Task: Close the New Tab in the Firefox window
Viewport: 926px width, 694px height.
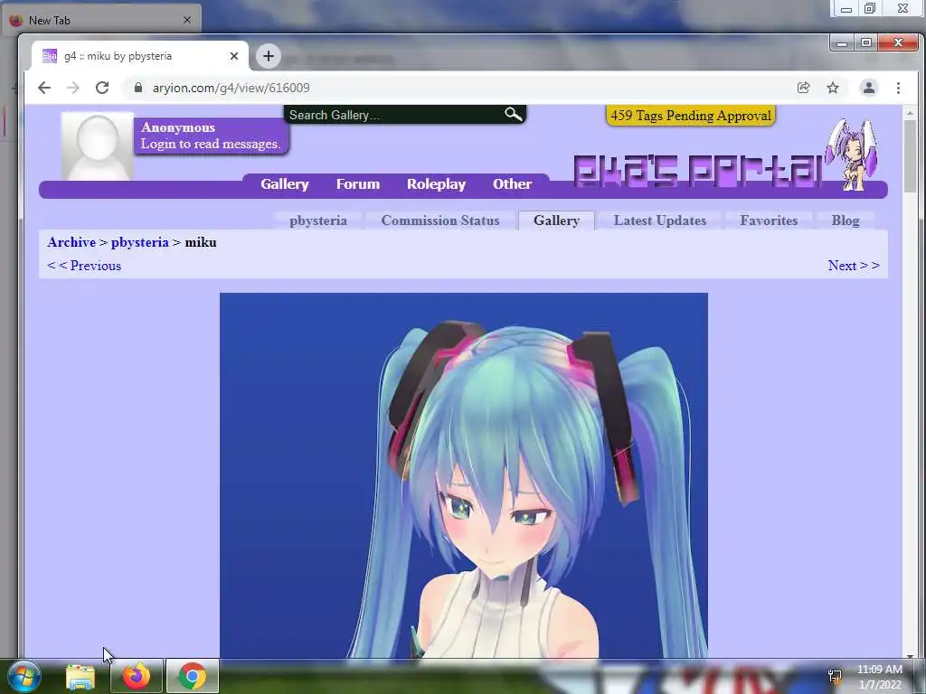Action: 187,20
